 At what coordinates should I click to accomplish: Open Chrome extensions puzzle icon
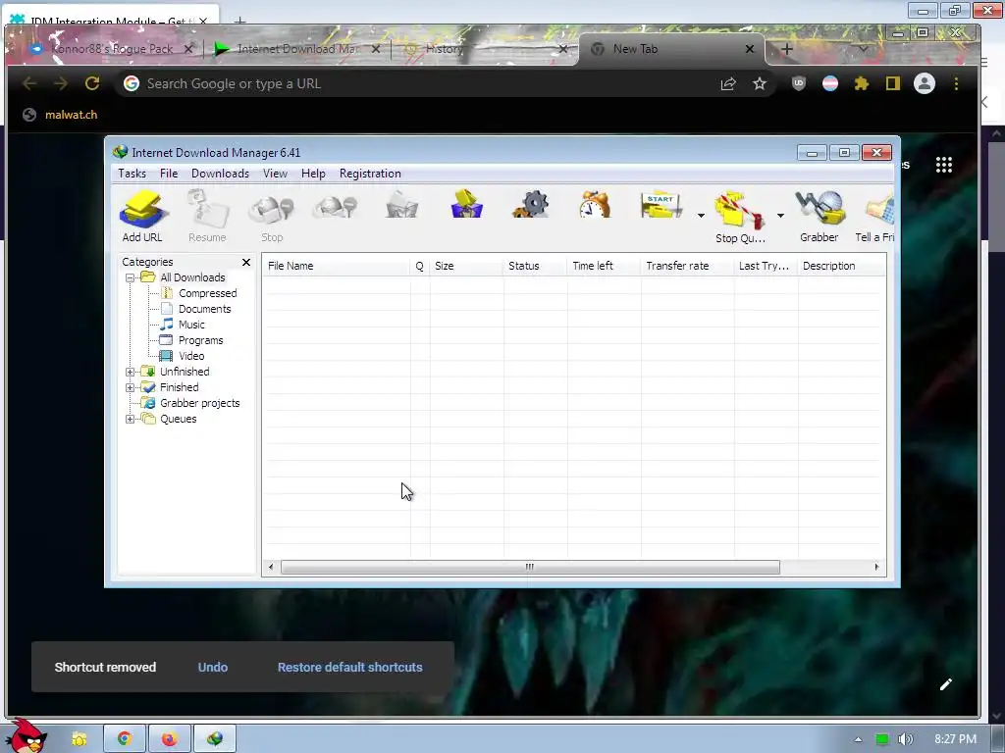point(862,83)
